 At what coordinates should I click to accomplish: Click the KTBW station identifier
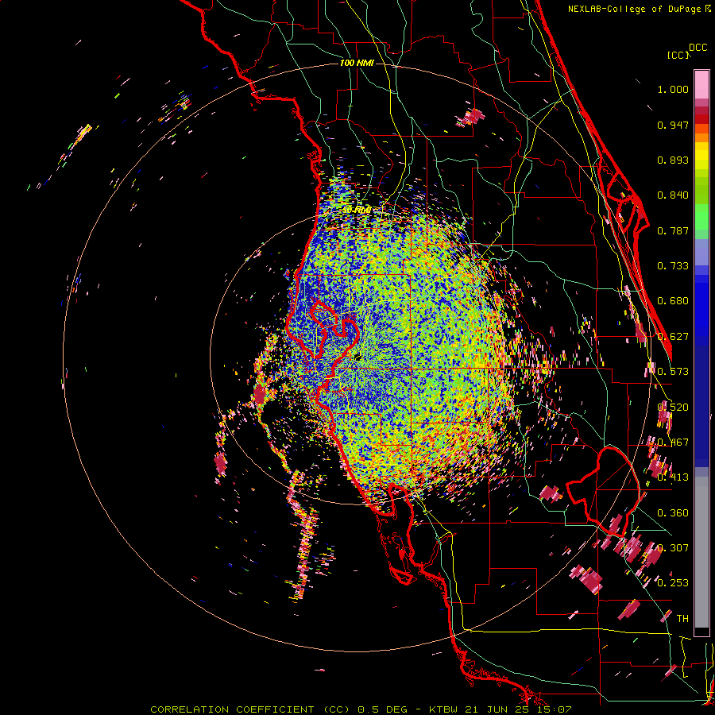[x=444, y=709]
